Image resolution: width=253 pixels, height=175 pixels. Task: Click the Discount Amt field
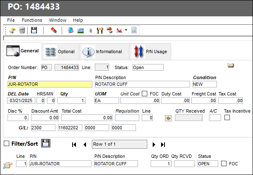[x=45, y=118]
